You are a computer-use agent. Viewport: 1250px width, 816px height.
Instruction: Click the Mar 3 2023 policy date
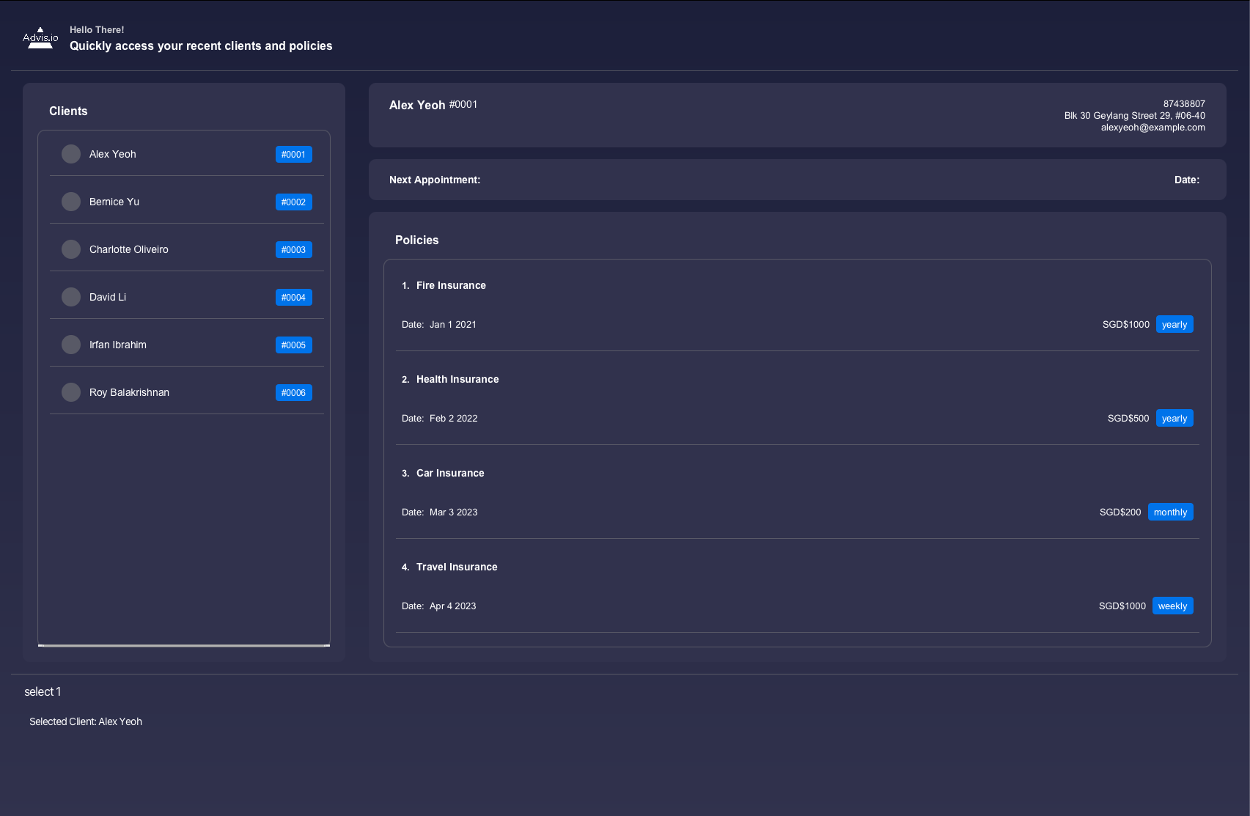click(454, 512)
